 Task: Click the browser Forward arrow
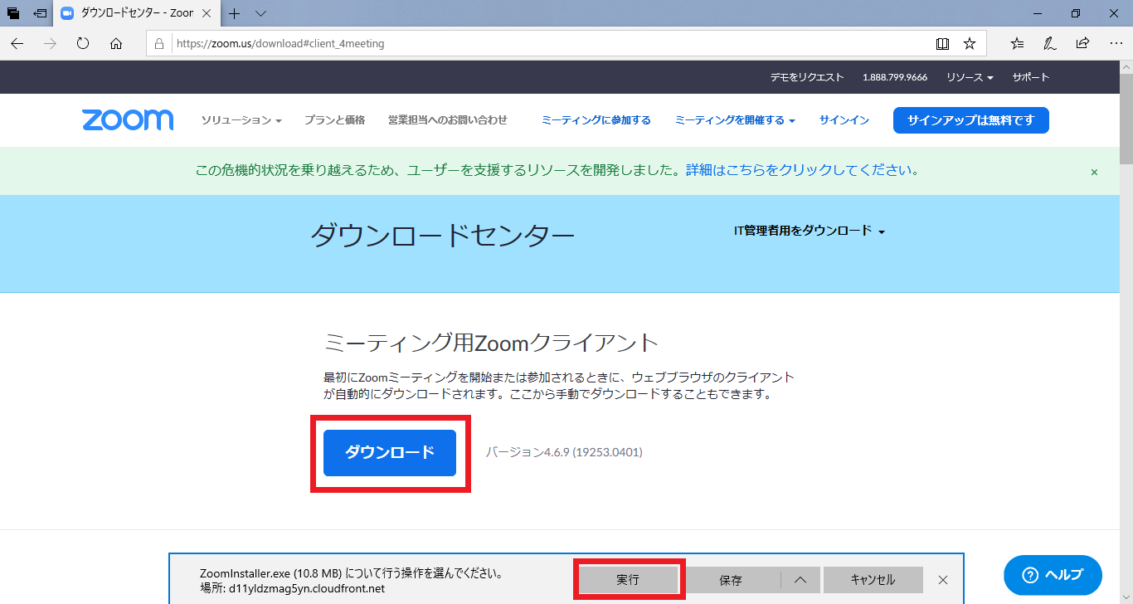pos(50,44)
